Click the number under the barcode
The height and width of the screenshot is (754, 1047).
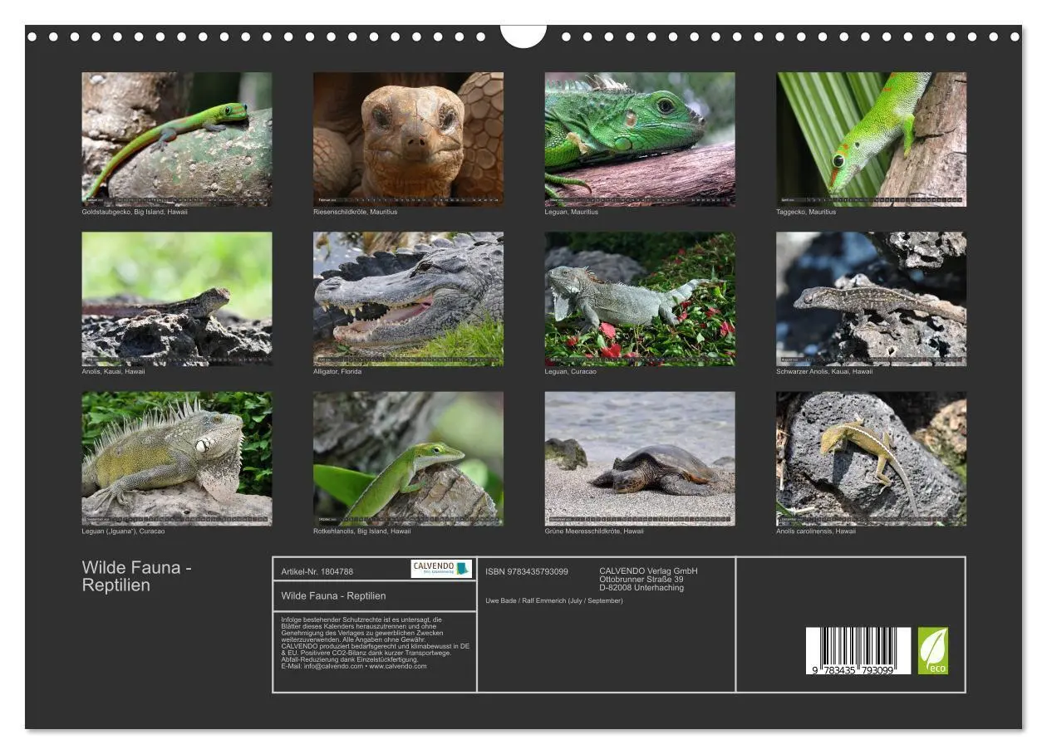tap(854, 669)
